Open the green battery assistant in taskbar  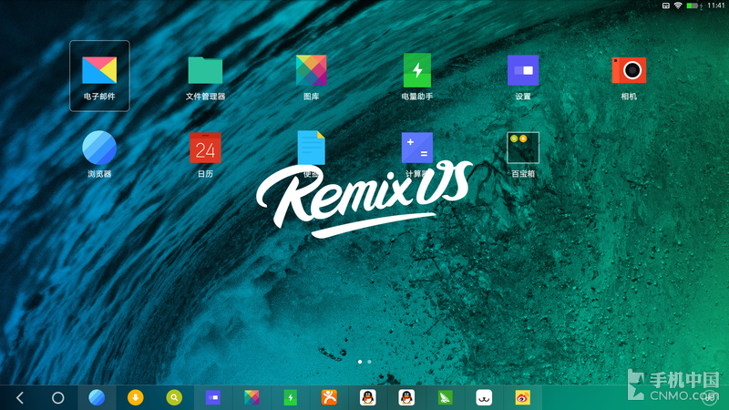[x=290, y=398]
